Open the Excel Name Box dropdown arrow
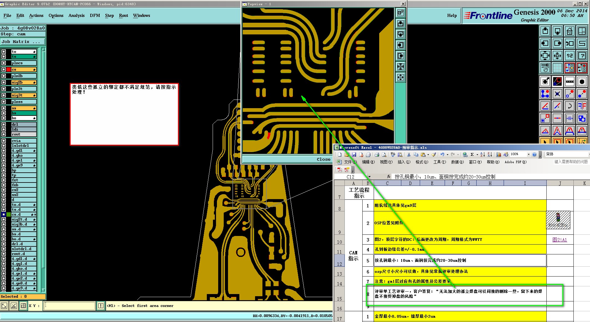590x322 pixels. click(369, 177)
